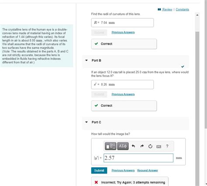Collapse the Part B section arrow
Viewport: 207px width, 186px height.
point(86,60)
